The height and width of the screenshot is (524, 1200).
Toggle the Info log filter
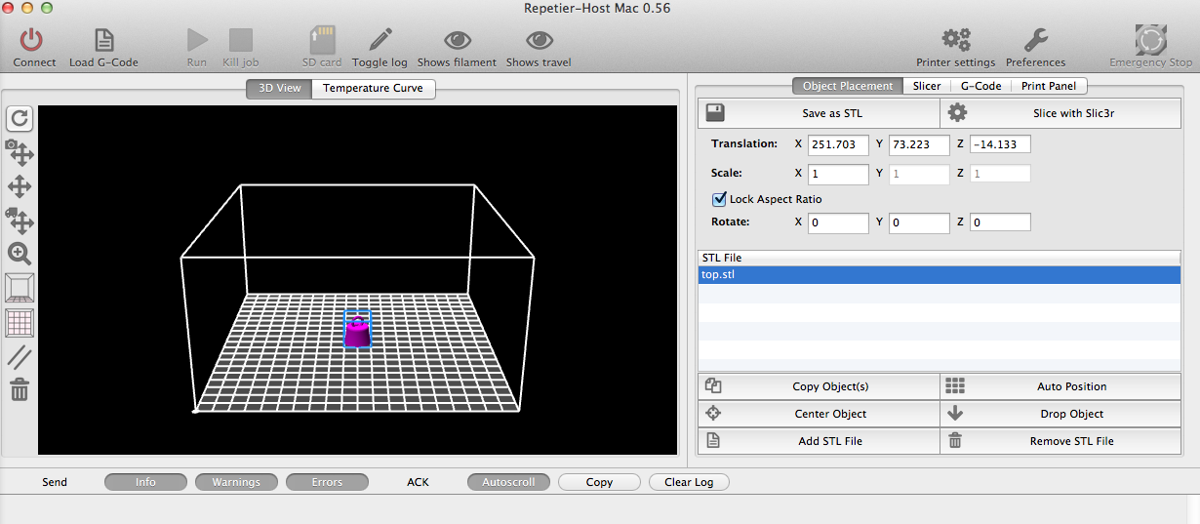point(145,482)
